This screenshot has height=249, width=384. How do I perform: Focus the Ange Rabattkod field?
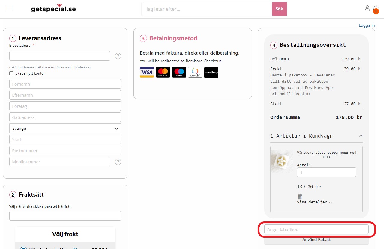tap(316, 229)
